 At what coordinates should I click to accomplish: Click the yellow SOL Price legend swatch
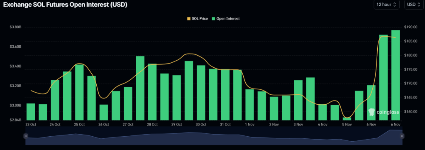coord(189,19)
